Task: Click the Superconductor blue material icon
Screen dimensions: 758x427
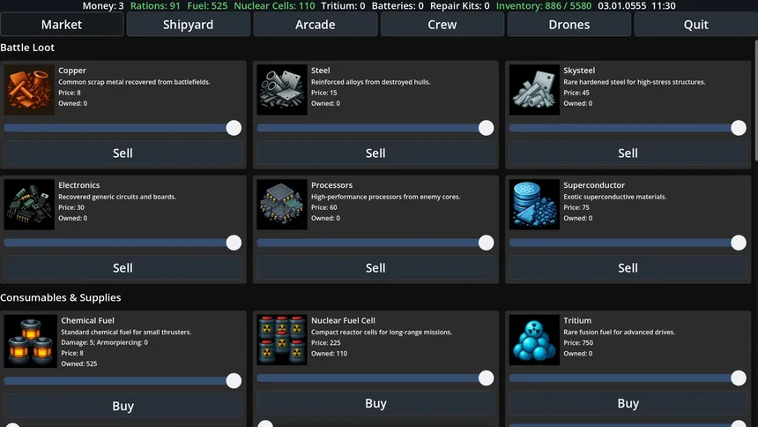Action: pos(534,205)
